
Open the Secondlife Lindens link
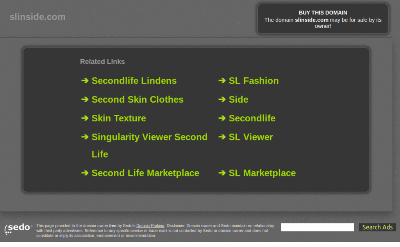(x=134, y=81)
